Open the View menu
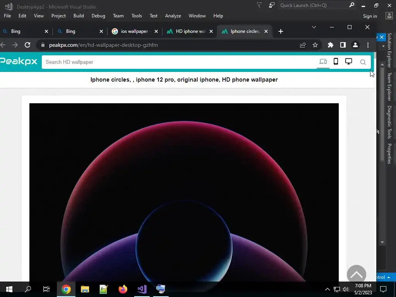Viewport: 396px width, 297px height. click(x=39, y=15)
